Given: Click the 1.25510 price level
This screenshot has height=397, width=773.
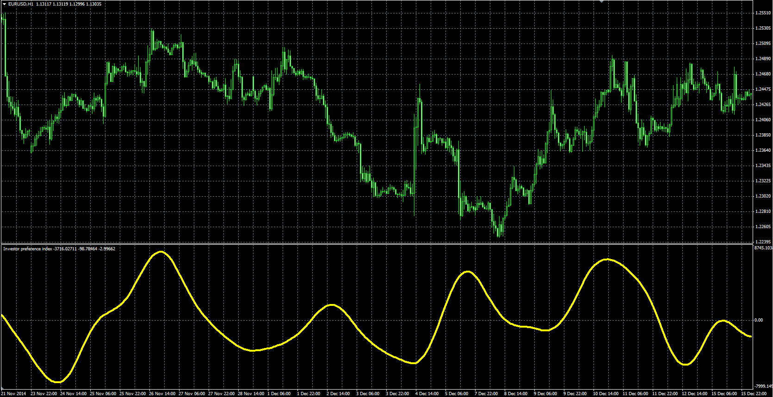Looking at the screenshot, I should (x=763, y=13).
